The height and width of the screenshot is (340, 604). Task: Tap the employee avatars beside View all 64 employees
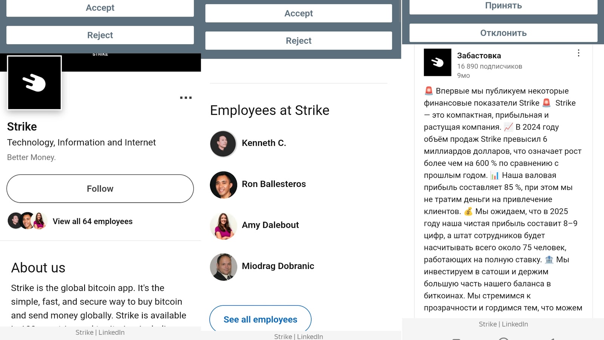pos(28,221)
